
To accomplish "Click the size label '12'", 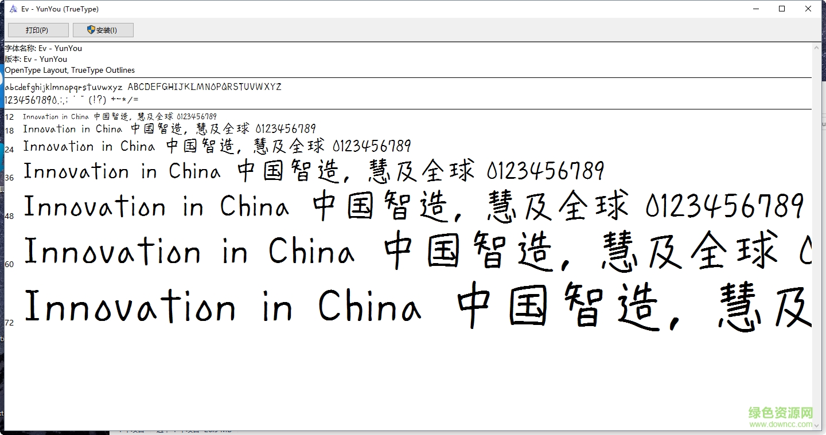I will (x=9, y=117).
